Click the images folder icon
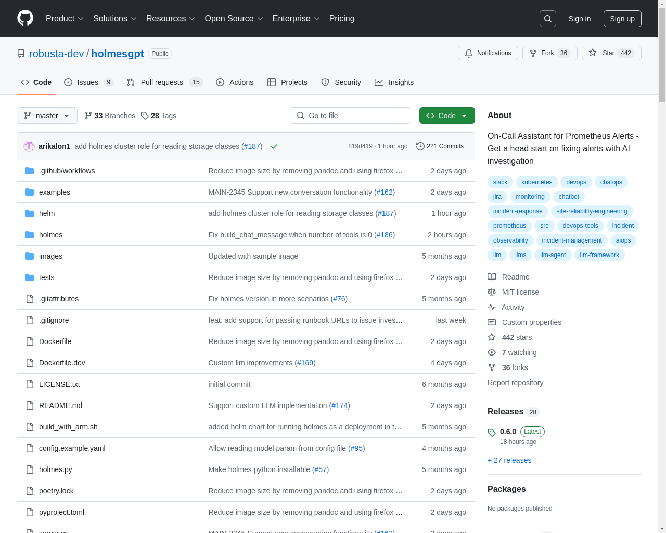Screen dimensions: 666x533 point(30,256)
